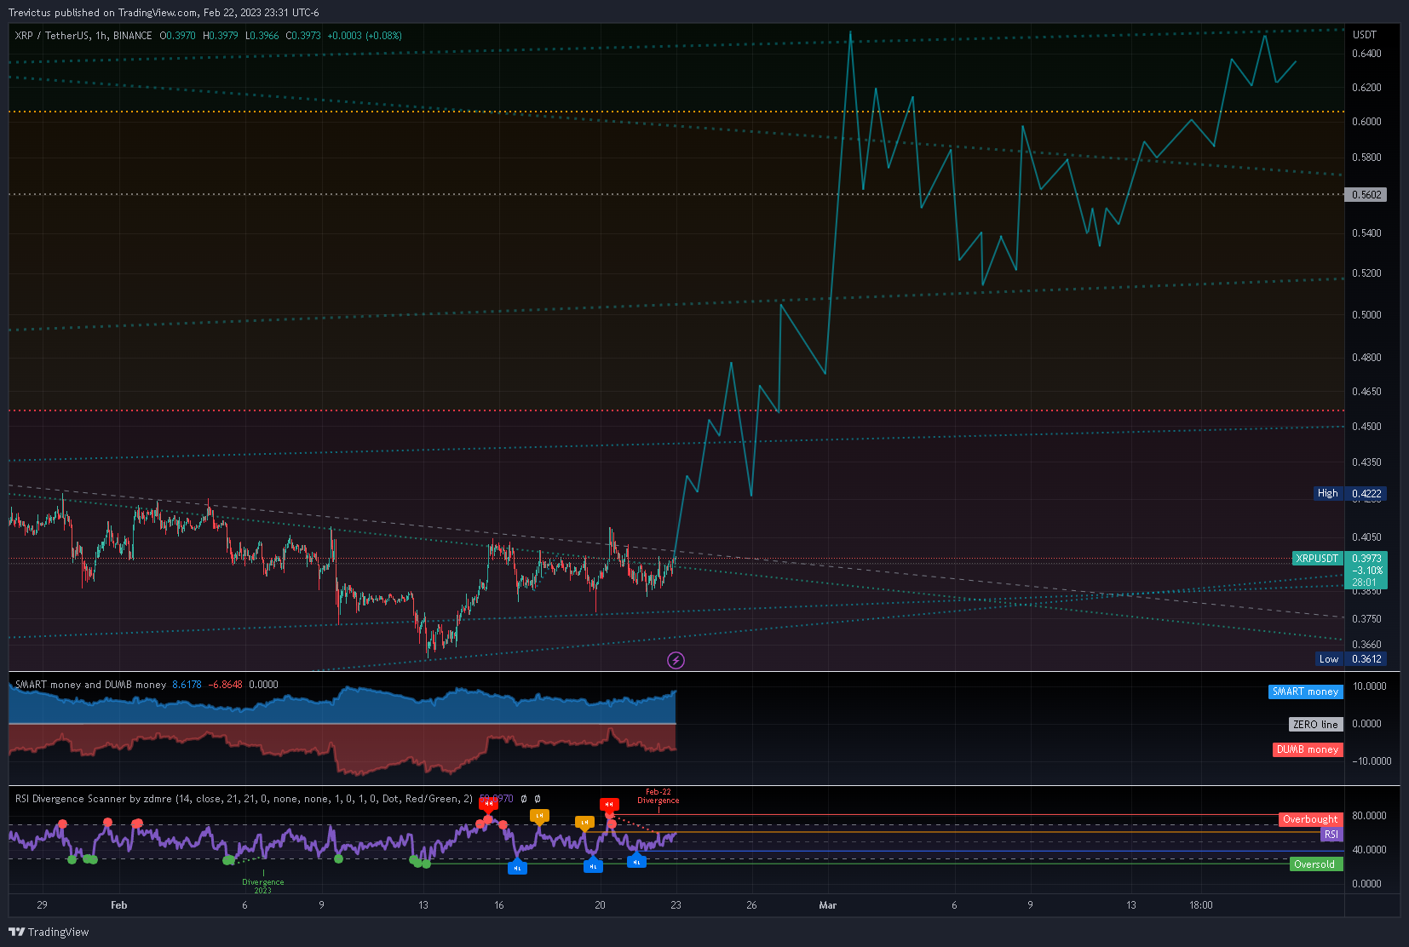Select the red Overbought level label
Image resolution: width=1409 pixels, height=947 pixels.
click(1310, 819)
